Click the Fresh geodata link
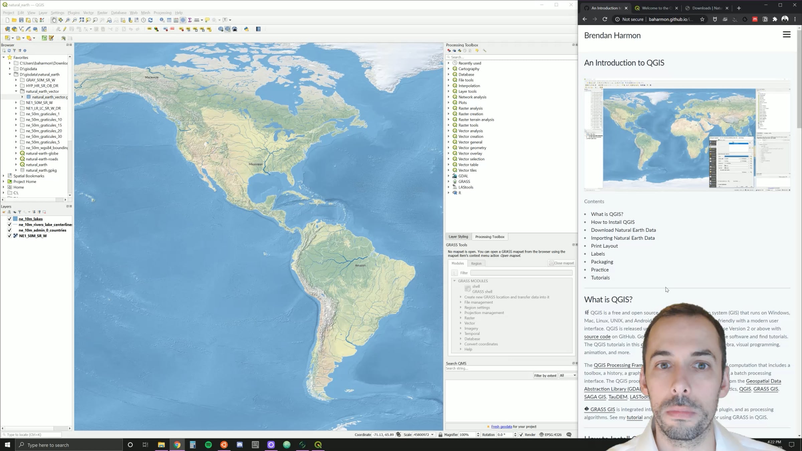 click(x=501, y=427)
